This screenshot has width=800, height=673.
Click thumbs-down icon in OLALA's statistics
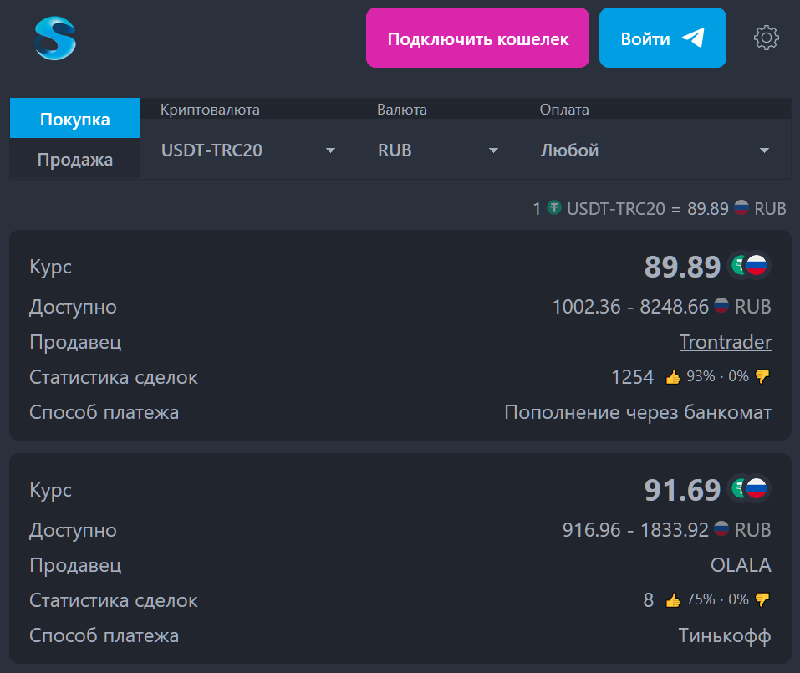coord(762,599)
